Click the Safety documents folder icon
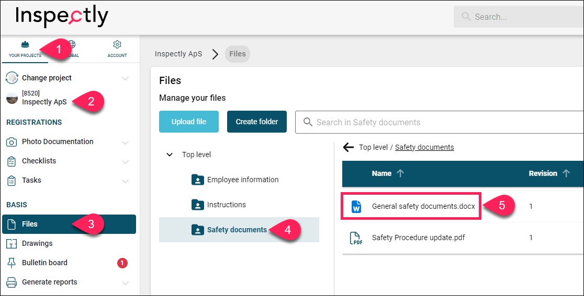The image size is (584, 296). tap(197, 230)
